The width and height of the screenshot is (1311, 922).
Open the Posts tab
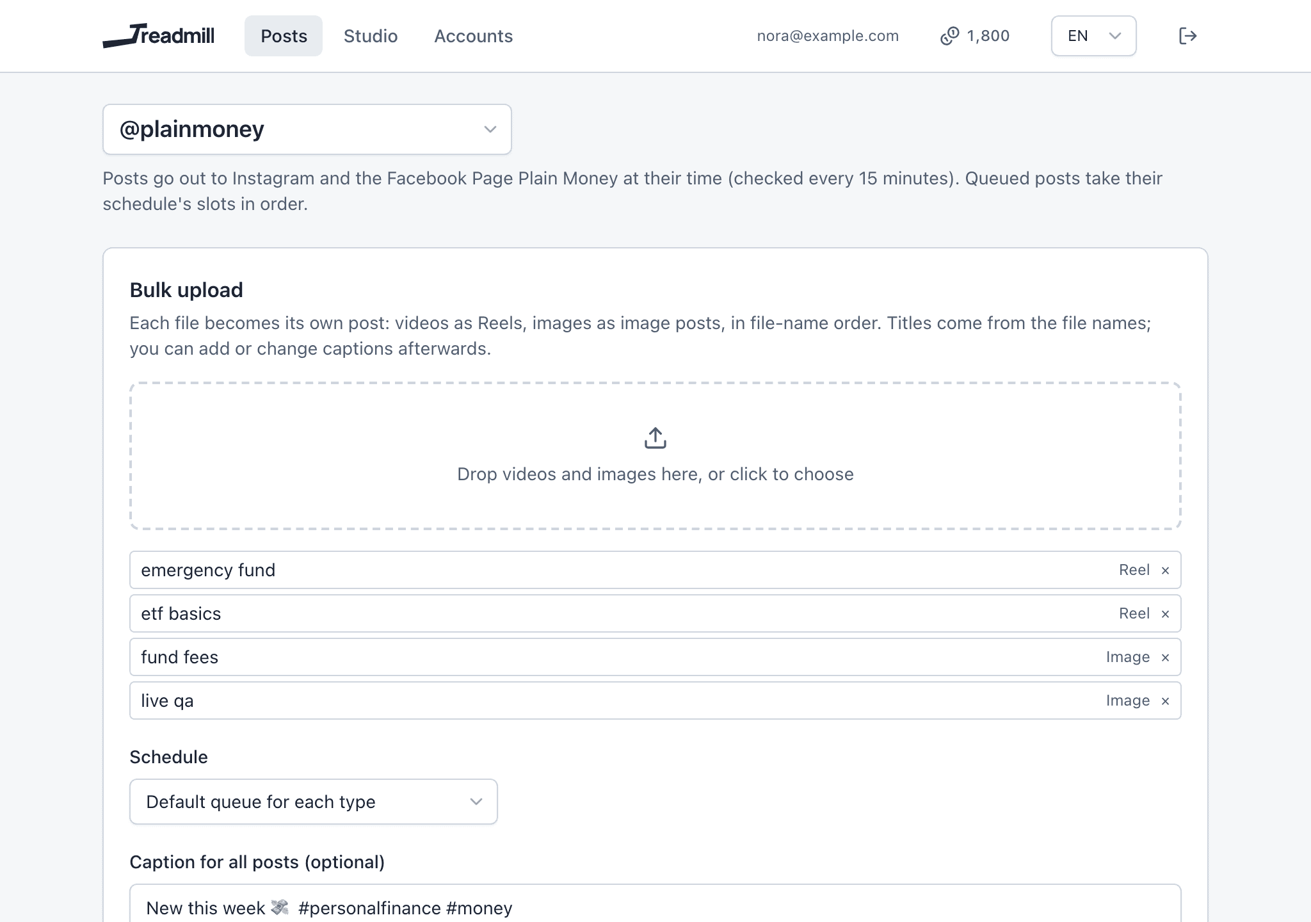click(284, 36)
